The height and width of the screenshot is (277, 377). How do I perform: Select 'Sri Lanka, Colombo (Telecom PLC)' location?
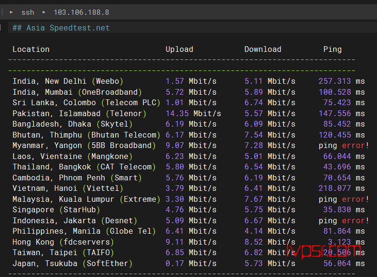click(x=86, y=103)
